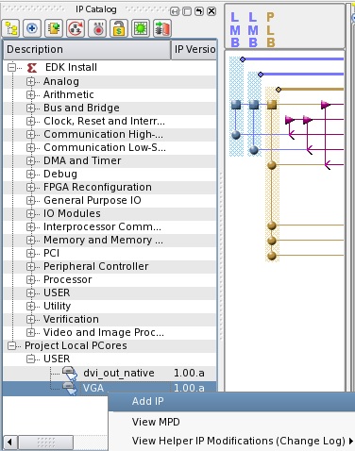Expand the Utility category
The image size is (355, 451).
click(x=30, y=306)
